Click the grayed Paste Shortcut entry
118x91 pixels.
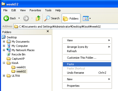tap(87, 68)
